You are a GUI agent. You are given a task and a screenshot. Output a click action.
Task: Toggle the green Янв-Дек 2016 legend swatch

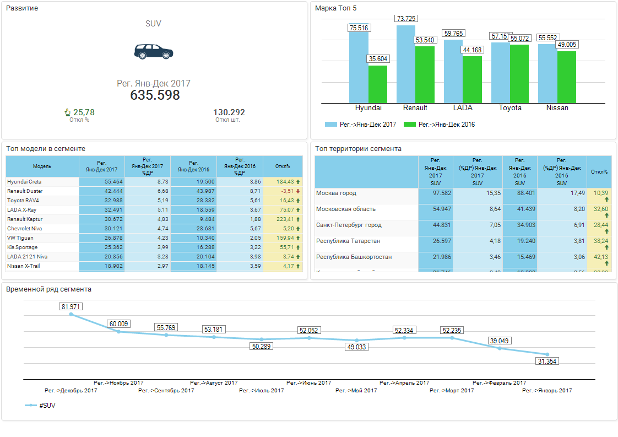[409, 125]
